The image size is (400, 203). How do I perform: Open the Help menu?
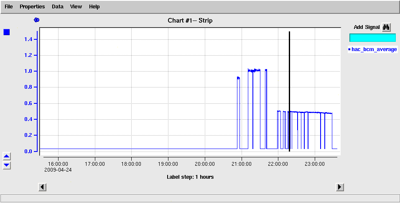click(94, 7)
